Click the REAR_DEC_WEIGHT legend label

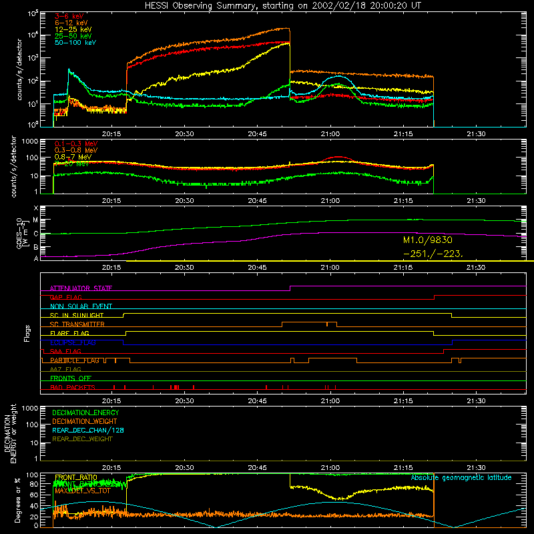point(82,439)
